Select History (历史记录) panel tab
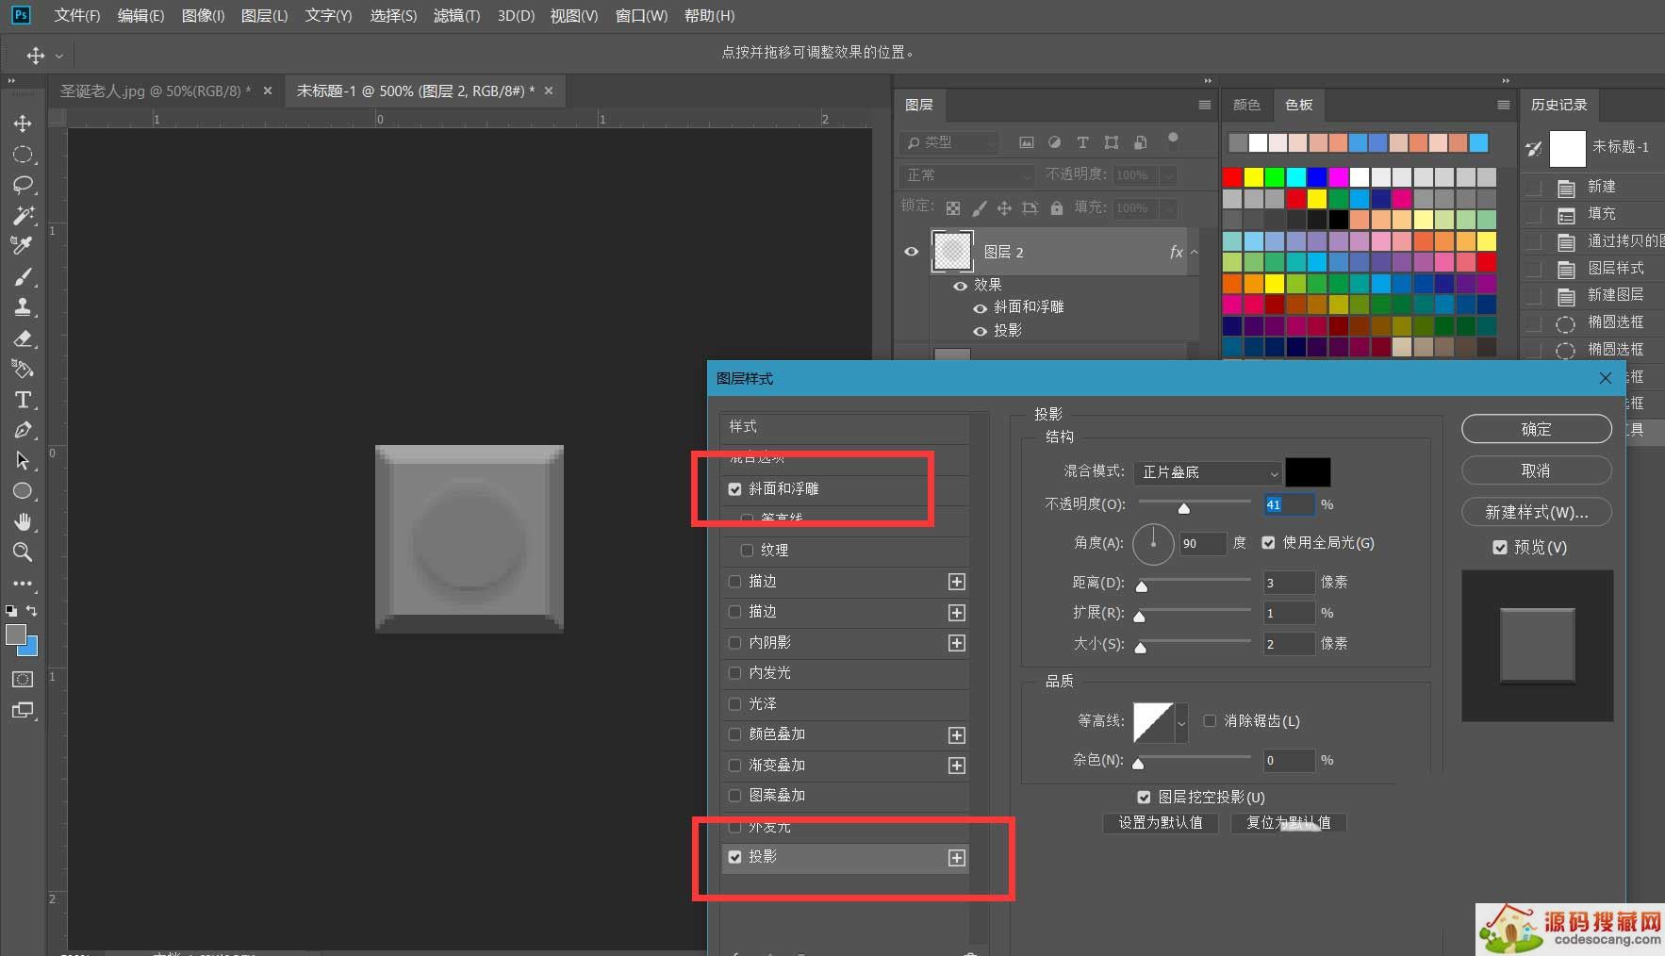Viewport: 1665px width, 956px height. point(1558,105)
